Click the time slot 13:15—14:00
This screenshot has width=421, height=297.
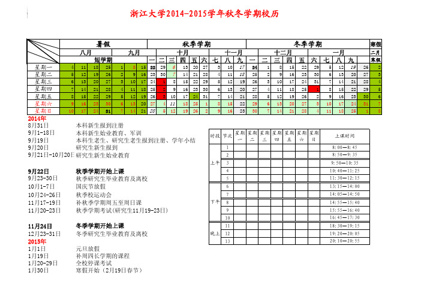coord(345,187)
